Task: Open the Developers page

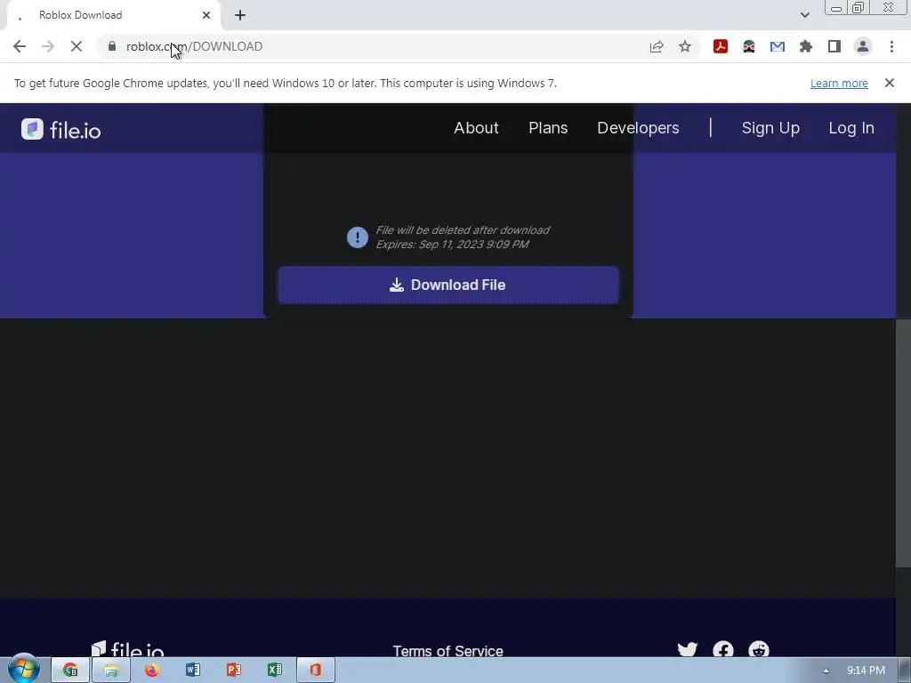Action: coord(638,128)
